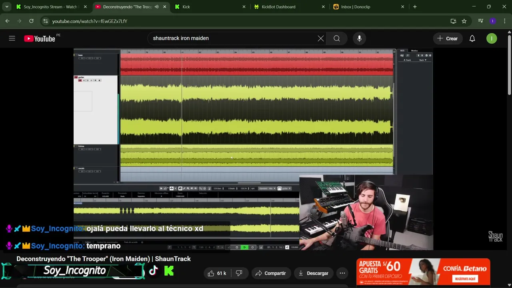Screen dimensions: 512x288
Task: Go back to the previous page
Action: pyautogui.click(x=7, y=21)
